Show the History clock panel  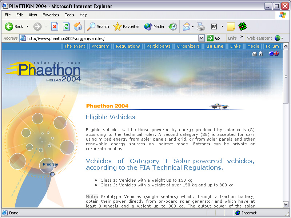(173, 27)
